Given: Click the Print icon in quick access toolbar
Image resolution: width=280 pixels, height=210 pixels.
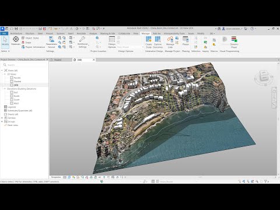Looking at the screenshot, I should point(40,29).
